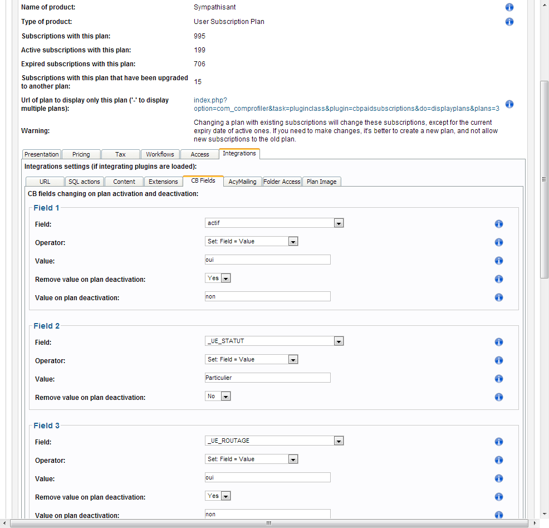Open the Field 3 dropdown showing _UE_ROUTAGE
This screenshot has height=528, width=549.
coord(274,441)
